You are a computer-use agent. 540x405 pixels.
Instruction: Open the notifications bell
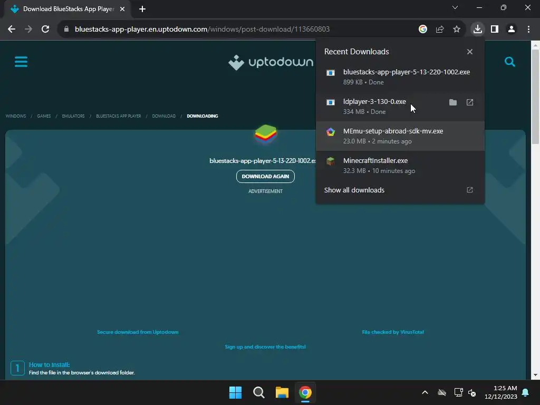click(526, 392)
